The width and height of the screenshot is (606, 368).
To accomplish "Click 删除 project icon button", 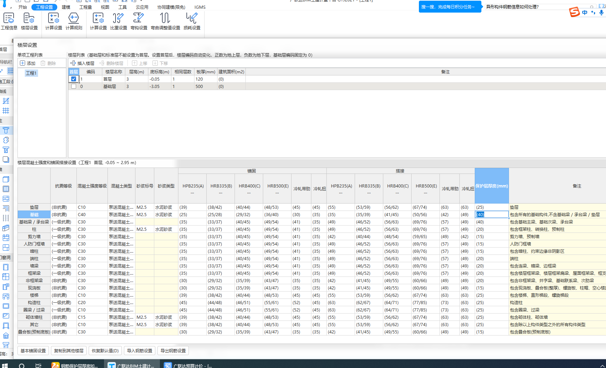I will 48,63.
